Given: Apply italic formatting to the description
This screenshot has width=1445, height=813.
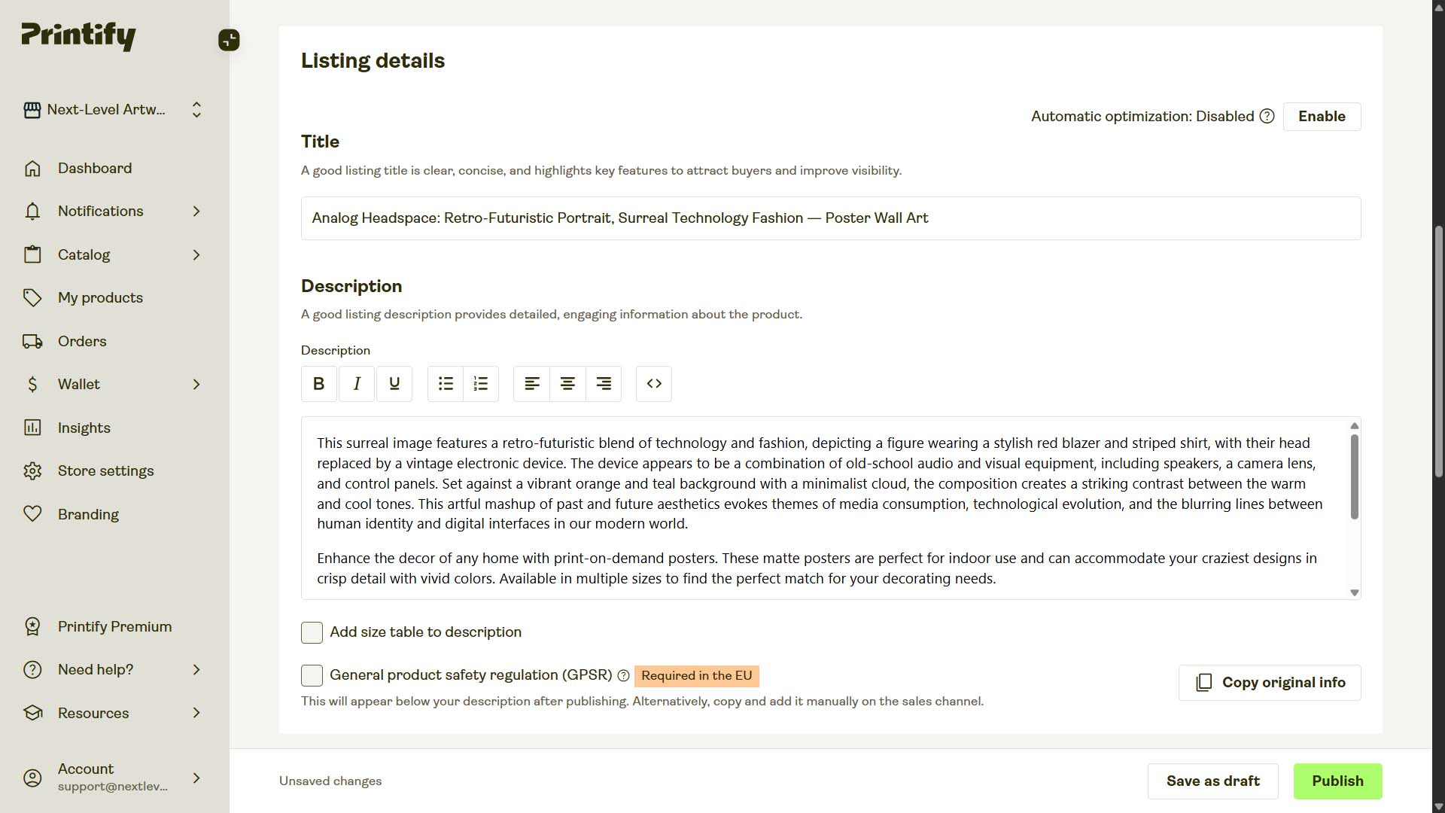Looking at the screenshot, I should click(357, 384).
